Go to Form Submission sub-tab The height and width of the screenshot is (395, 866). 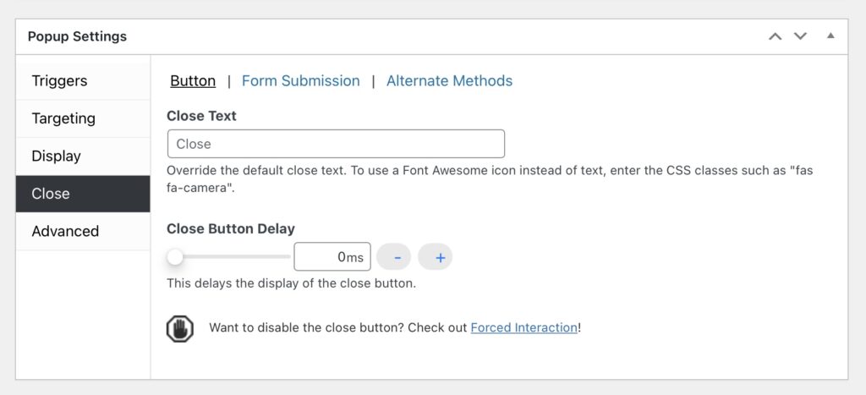point(301,80)
